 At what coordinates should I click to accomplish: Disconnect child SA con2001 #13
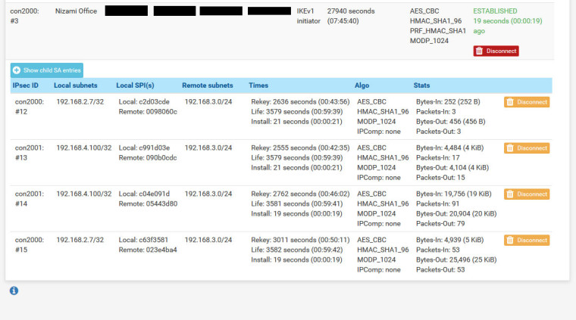click(x=527, y=148)
